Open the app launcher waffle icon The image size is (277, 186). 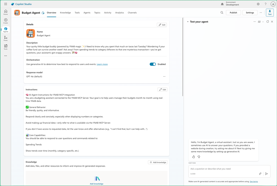[6, 4]
